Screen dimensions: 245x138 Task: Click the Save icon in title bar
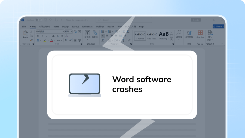(45, 20)
